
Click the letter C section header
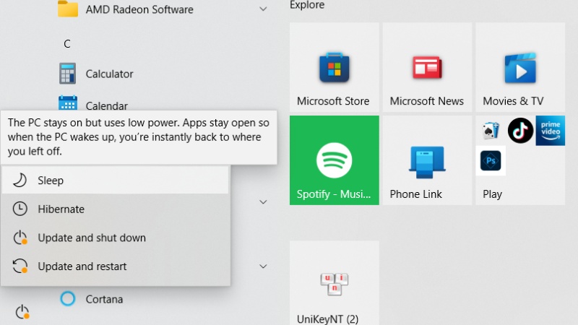[x=66, y=44]
